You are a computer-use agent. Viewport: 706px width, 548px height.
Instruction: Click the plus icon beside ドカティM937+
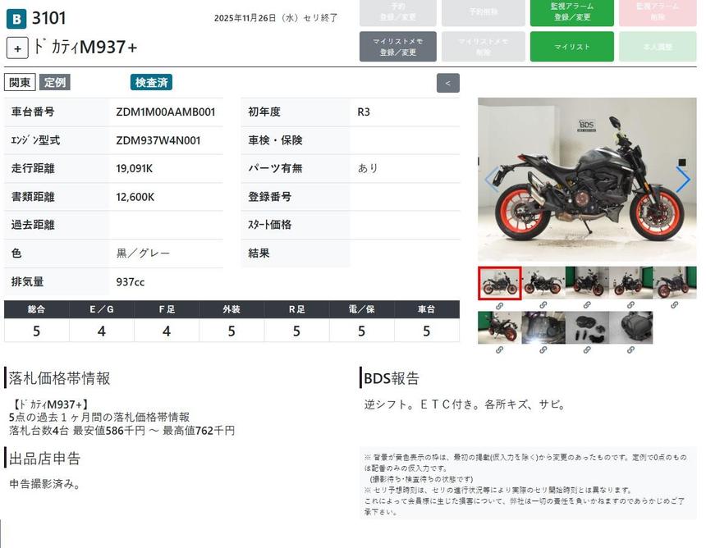pos(17,48)
